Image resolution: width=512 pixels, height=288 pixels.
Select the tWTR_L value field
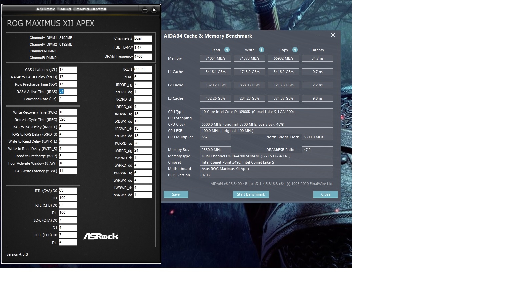68,141
